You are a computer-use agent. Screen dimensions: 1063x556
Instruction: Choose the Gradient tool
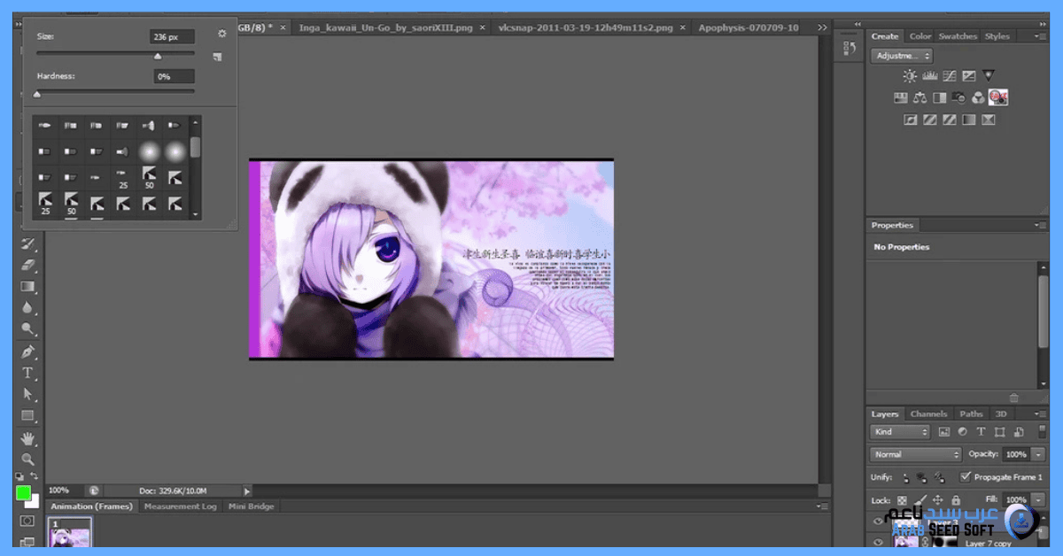pos(27,287)
